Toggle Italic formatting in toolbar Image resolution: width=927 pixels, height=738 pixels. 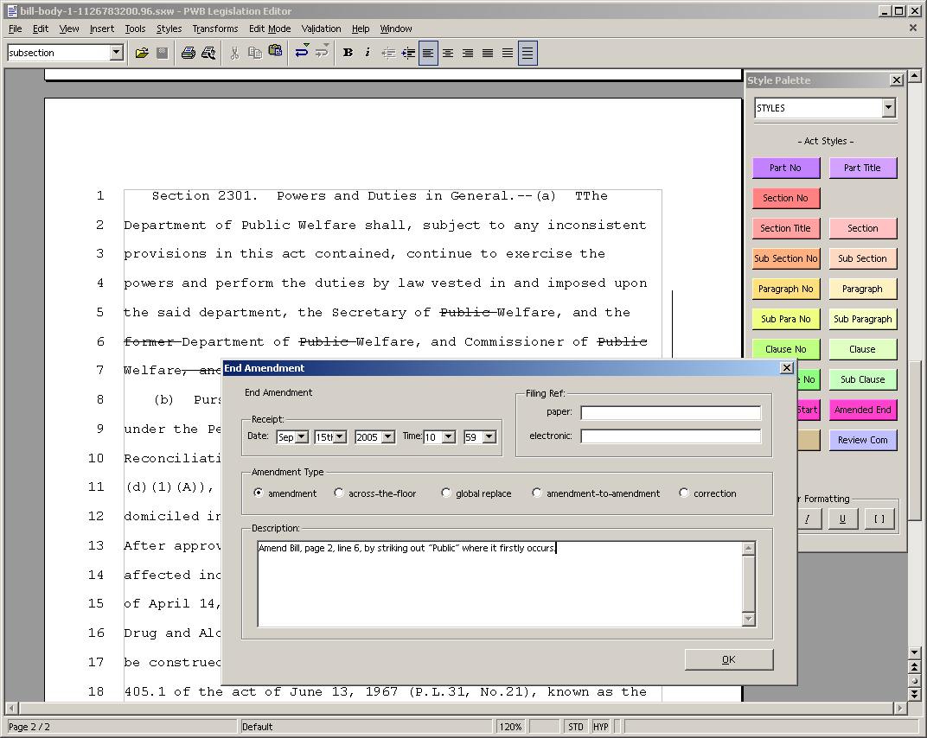tap(368, 53)
